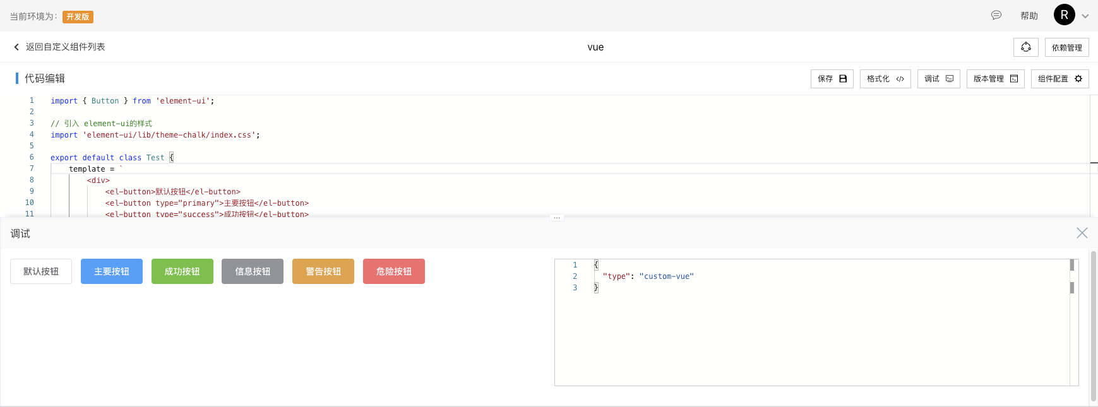Click the 保存 save button
The height and width of the screenshot is (407, 1098).
(x=832, y=79)
